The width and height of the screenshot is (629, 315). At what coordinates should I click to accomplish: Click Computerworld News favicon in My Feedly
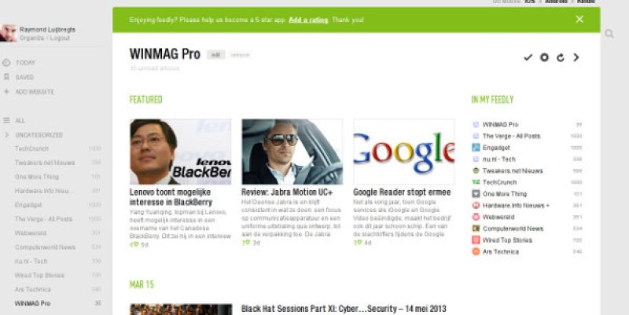point(476,229)
